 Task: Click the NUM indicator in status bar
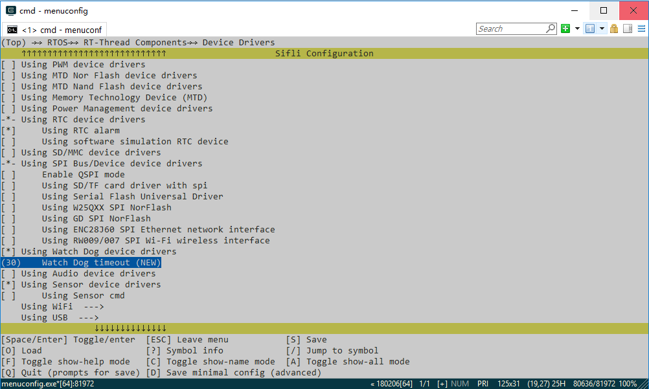point(460,384)
